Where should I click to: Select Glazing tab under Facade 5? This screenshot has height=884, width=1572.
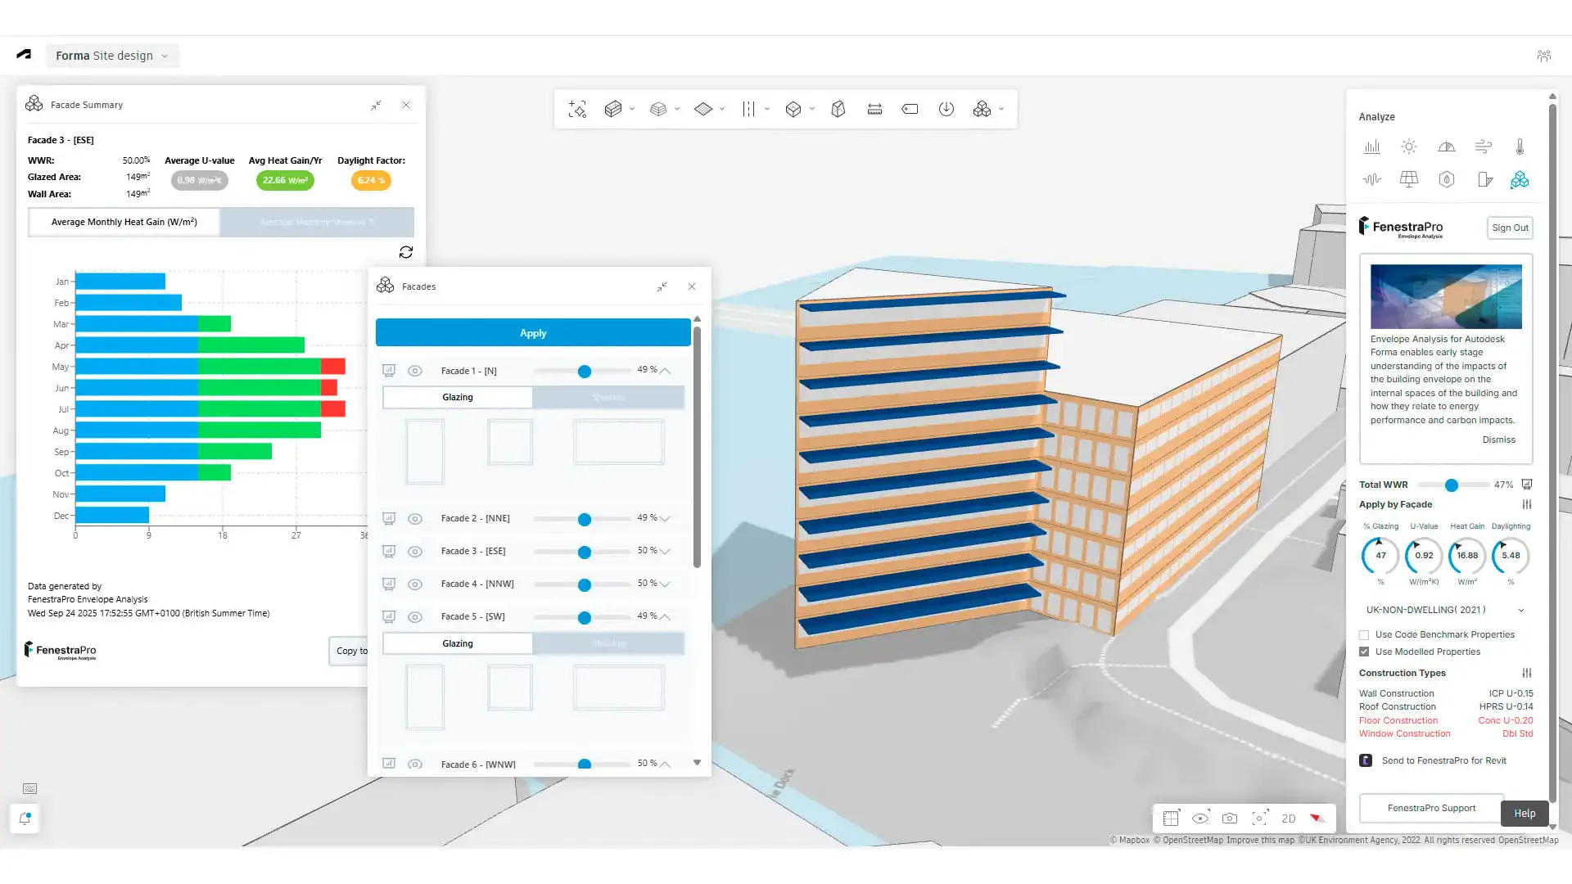click(458, 644)
